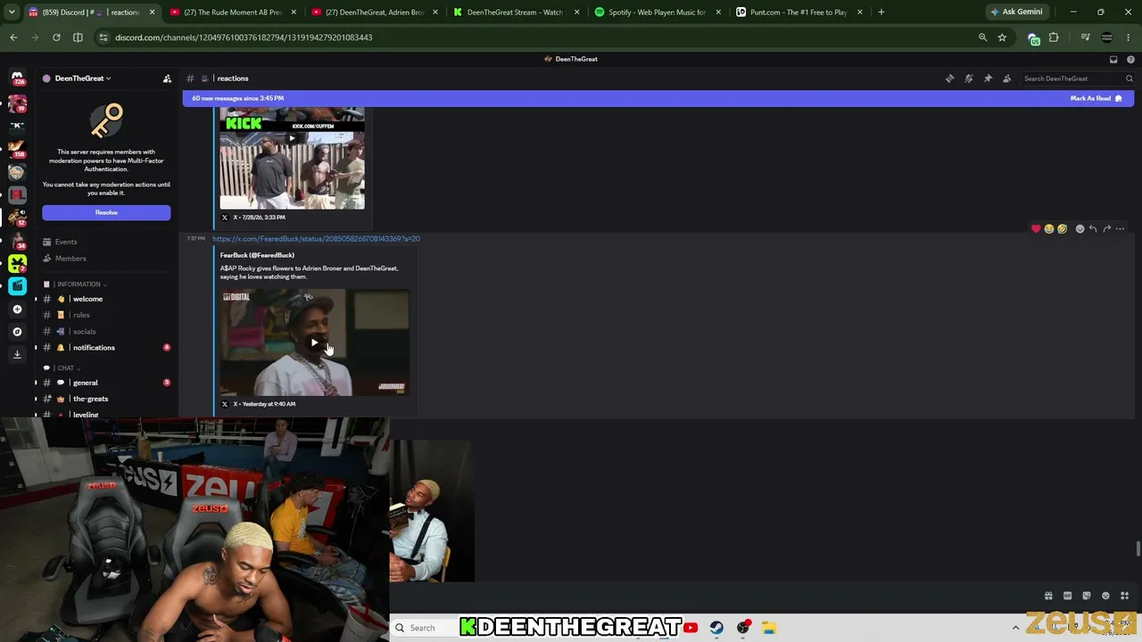Open DeenTheGreat server menu dropdown
1142x642 pixels.
[x=82, y=78]
